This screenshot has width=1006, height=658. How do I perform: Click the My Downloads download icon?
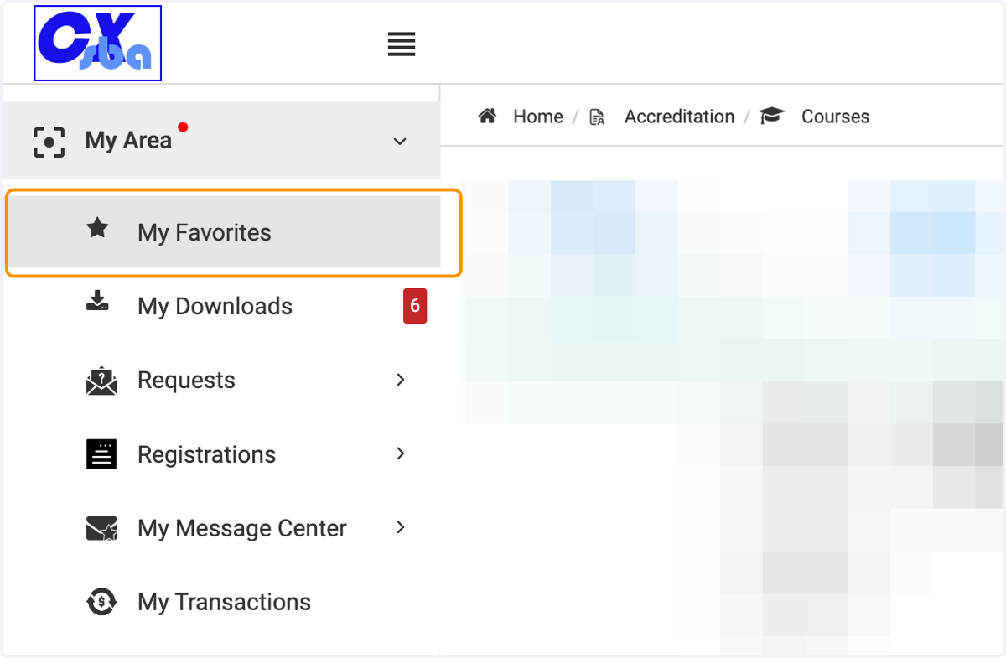click(98, 301)
